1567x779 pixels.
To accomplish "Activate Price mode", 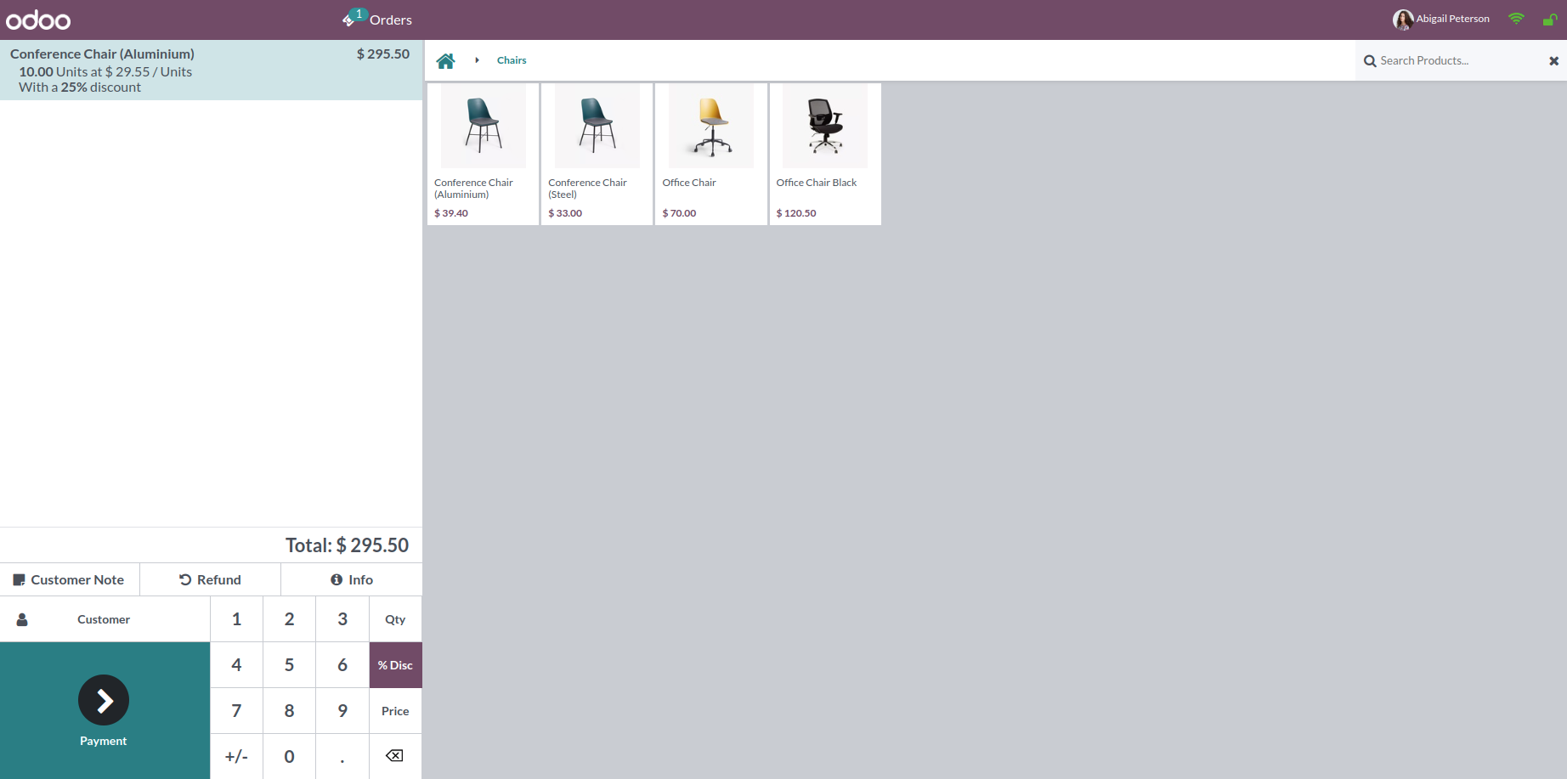I will (395, 711).
